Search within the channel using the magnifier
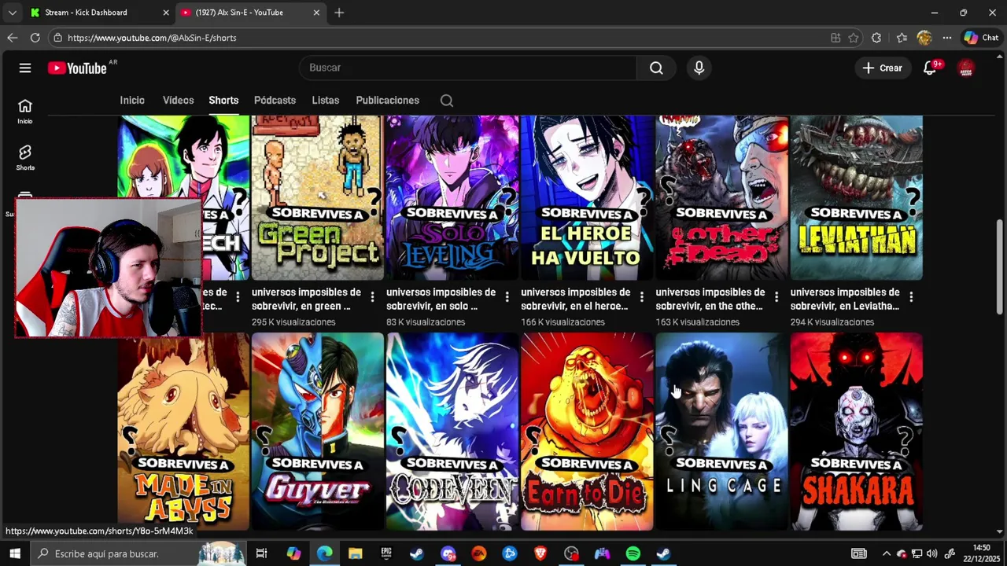The height and width of the screenshot is (566, 1007). 447,101
